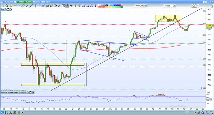Maximize the RSI panel window icon
This screenshot has width=214, height=115.
click(31, 92)
